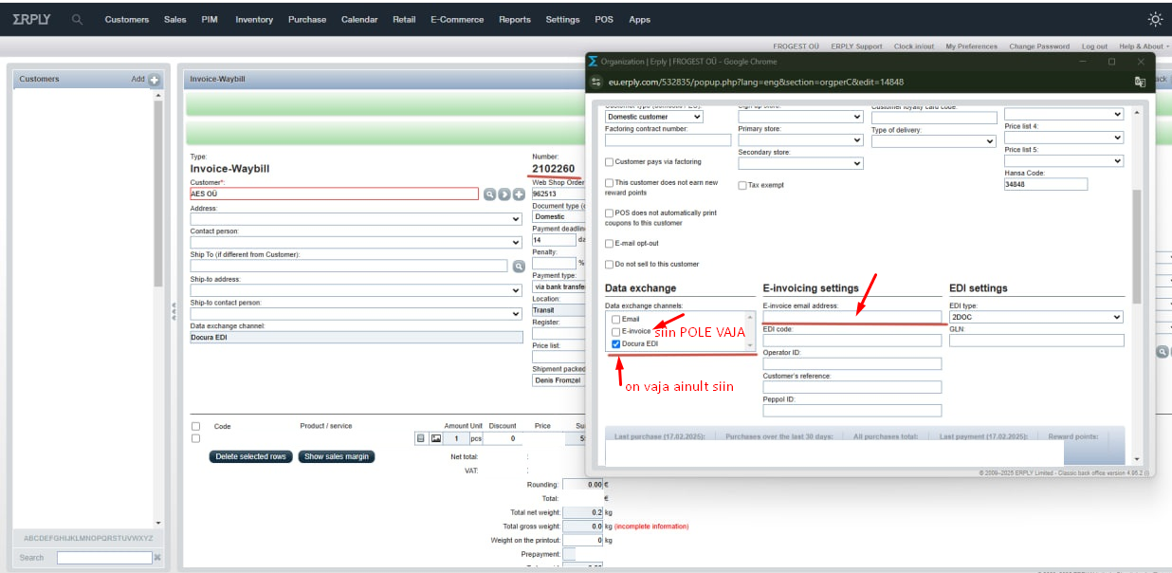Screen dimensions: 1172x573
Task: Open the EDI type 2DOC dropdown
Action: point(1036,317)
